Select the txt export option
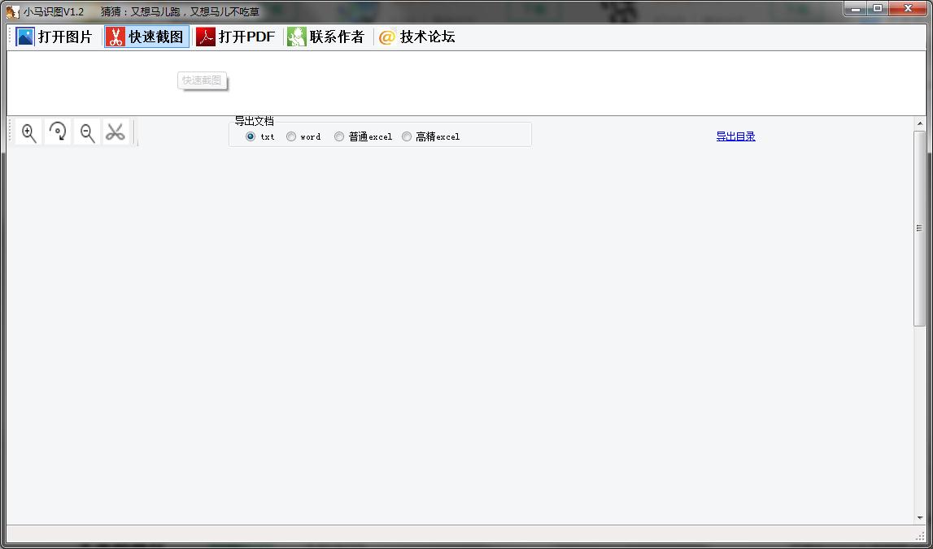Screen dimensions: 933x549 click(x=251, y=136)
